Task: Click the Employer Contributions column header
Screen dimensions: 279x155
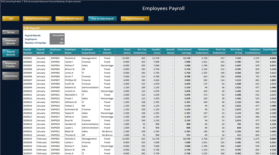Action: pos(251,51)
